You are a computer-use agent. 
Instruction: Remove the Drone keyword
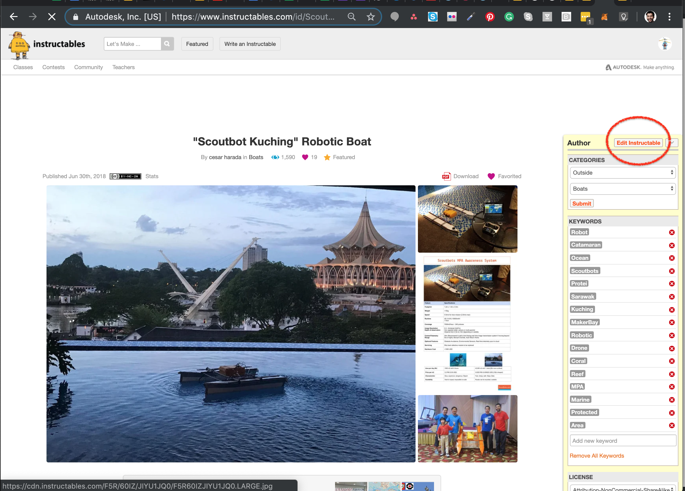point(672,348)
